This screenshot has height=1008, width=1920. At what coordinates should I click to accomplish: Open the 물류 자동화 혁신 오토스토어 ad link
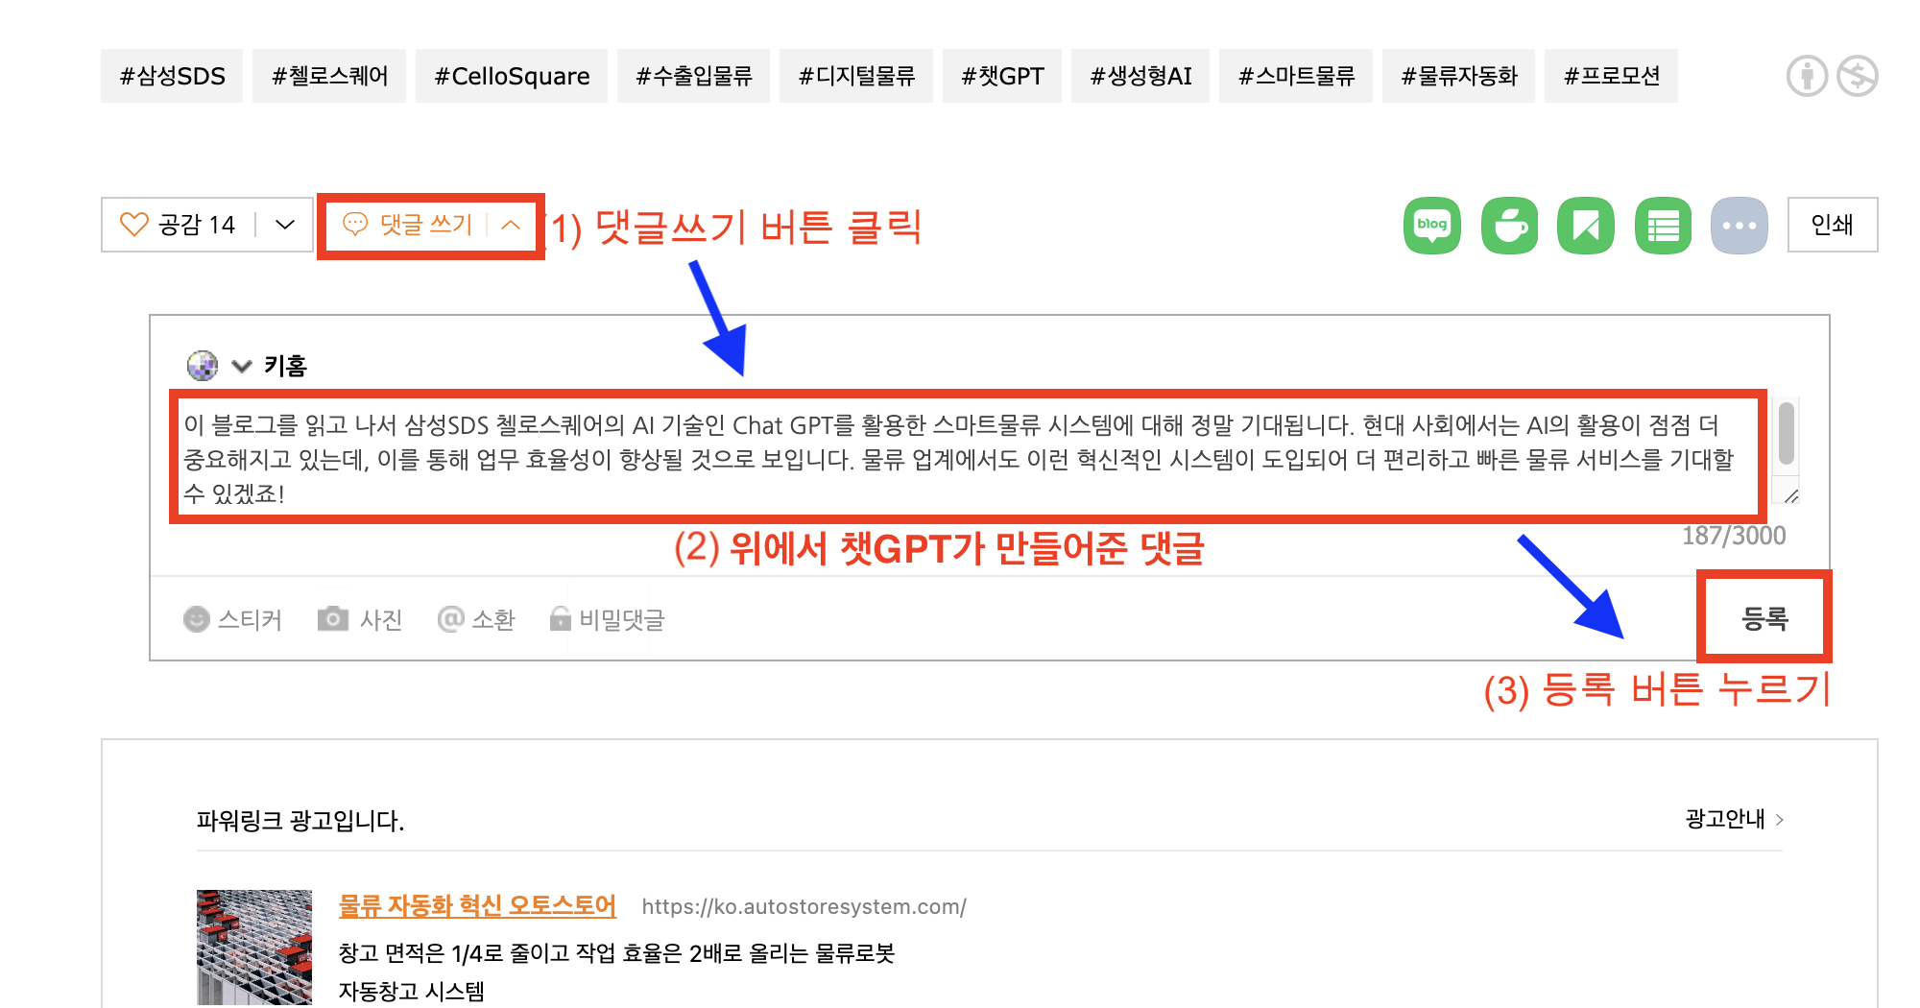(477, 905)
